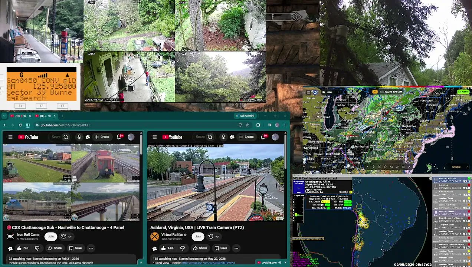This screenshot has width=472, height=267.
Task: Join Virtual Railfan channel
Action: click(x=198, y=237)
